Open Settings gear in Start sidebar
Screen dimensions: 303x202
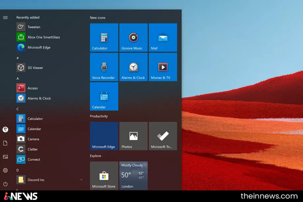(x=5, y=170)
